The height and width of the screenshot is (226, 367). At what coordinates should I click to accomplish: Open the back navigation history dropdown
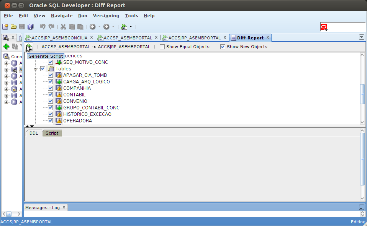(x=99, y=27)
